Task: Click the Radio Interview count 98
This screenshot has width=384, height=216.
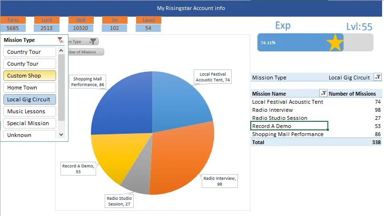Action: 378,110
